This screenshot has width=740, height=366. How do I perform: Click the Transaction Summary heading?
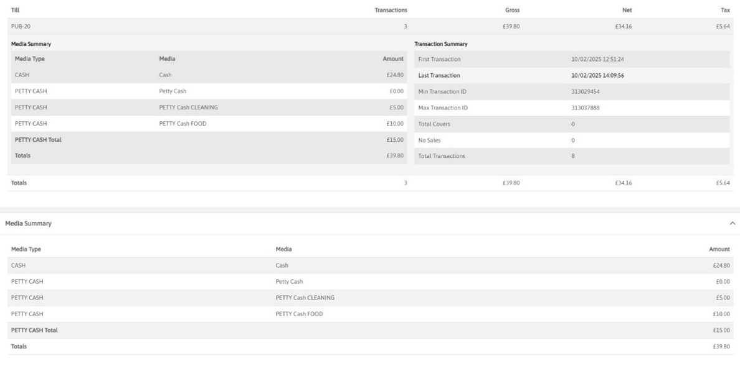click(440, 44)
